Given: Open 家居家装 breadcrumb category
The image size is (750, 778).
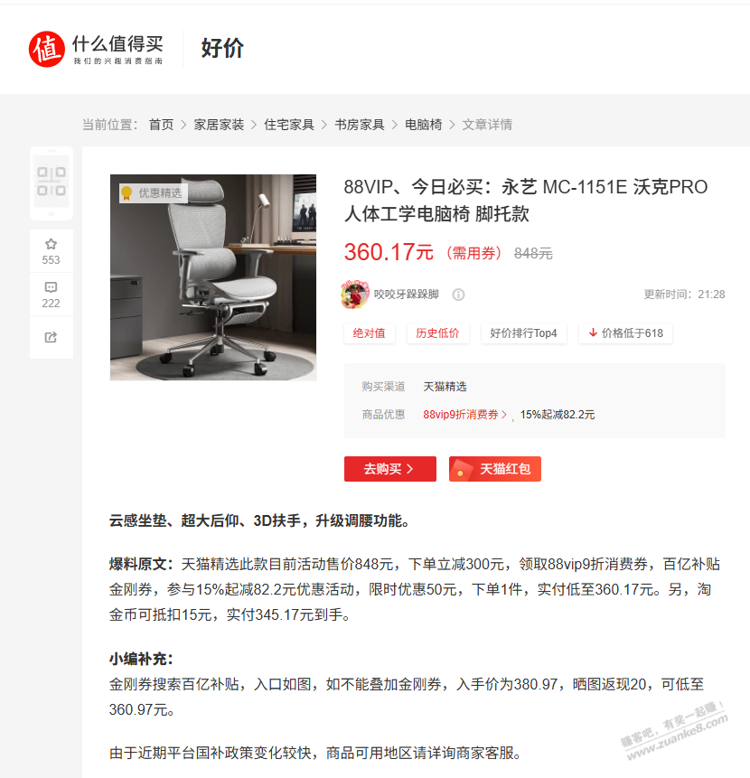Looking at the screenshot, I should pos(219,125).
